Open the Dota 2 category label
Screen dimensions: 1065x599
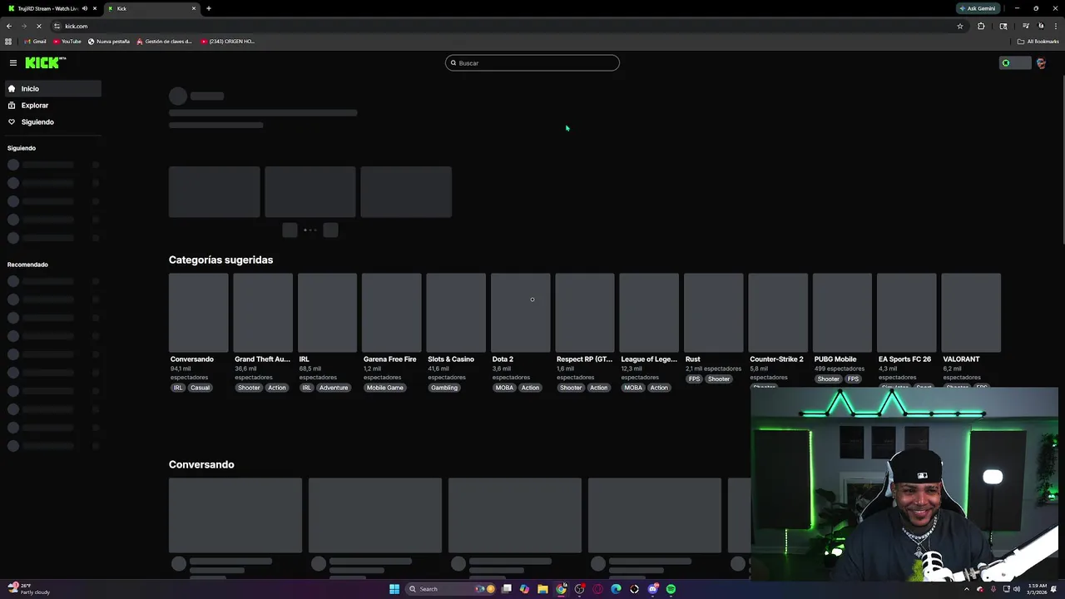503,359
